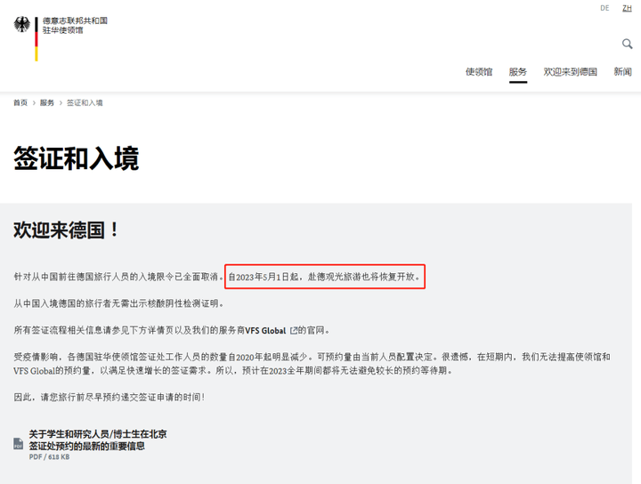This screenshot has width=641, height=484.
Task: Click the external link icon beside VFS Global
Action: coord(294,331)
